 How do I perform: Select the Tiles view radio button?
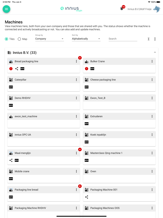[7, 39]
